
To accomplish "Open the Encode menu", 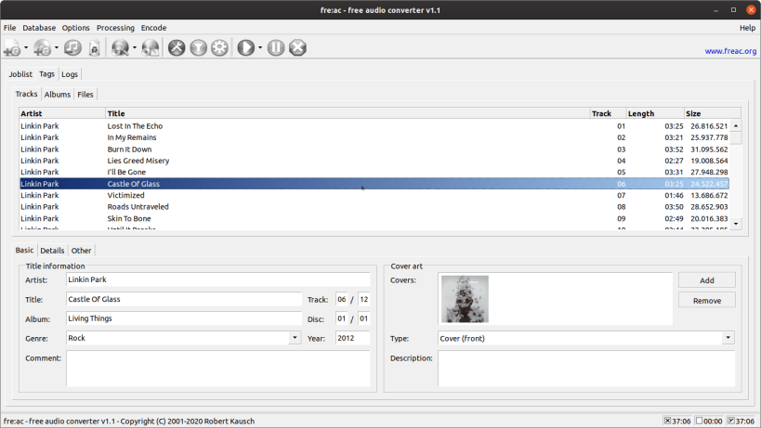I will 153,28.
